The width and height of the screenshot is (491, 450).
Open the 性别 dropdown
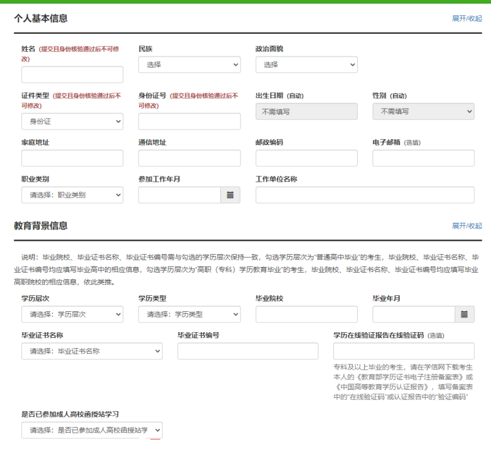pos(423,112)
